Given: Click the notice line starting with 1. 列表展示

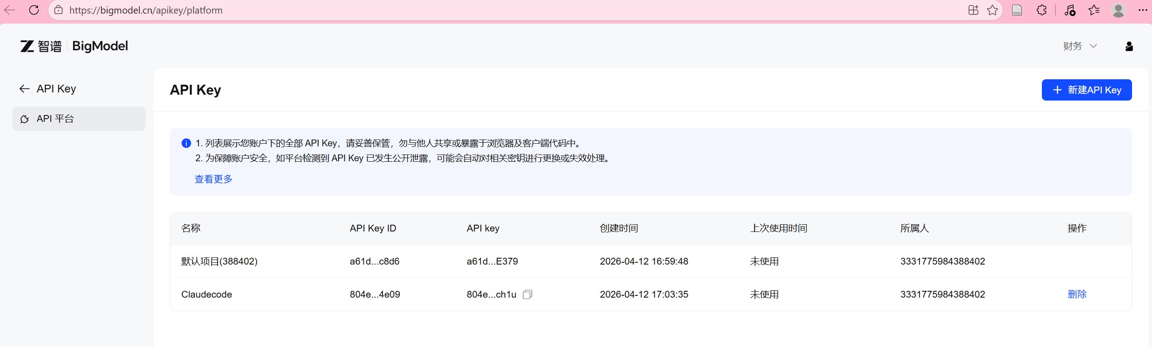Looking at the screenshot, I should pos(389,143).
